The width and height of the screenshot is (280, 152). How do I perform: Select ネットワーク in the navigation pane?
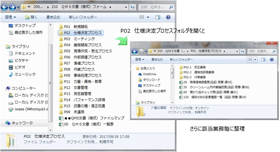[19, 123]
